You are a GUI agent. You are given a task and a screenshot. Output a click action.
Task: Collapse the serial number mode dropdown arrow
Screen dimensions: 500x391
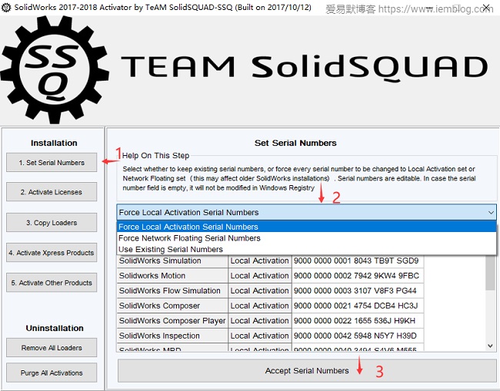491,212
